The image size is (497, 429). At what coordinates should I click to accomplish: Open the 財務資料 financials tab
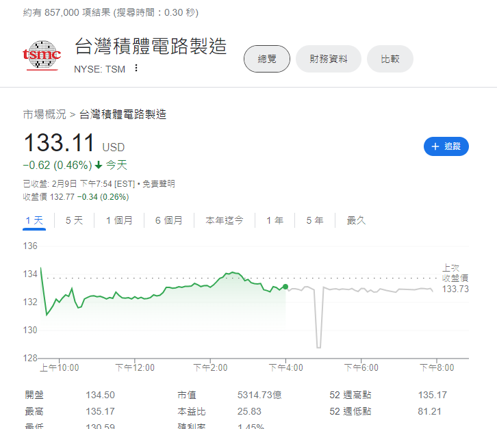(329, 59)
